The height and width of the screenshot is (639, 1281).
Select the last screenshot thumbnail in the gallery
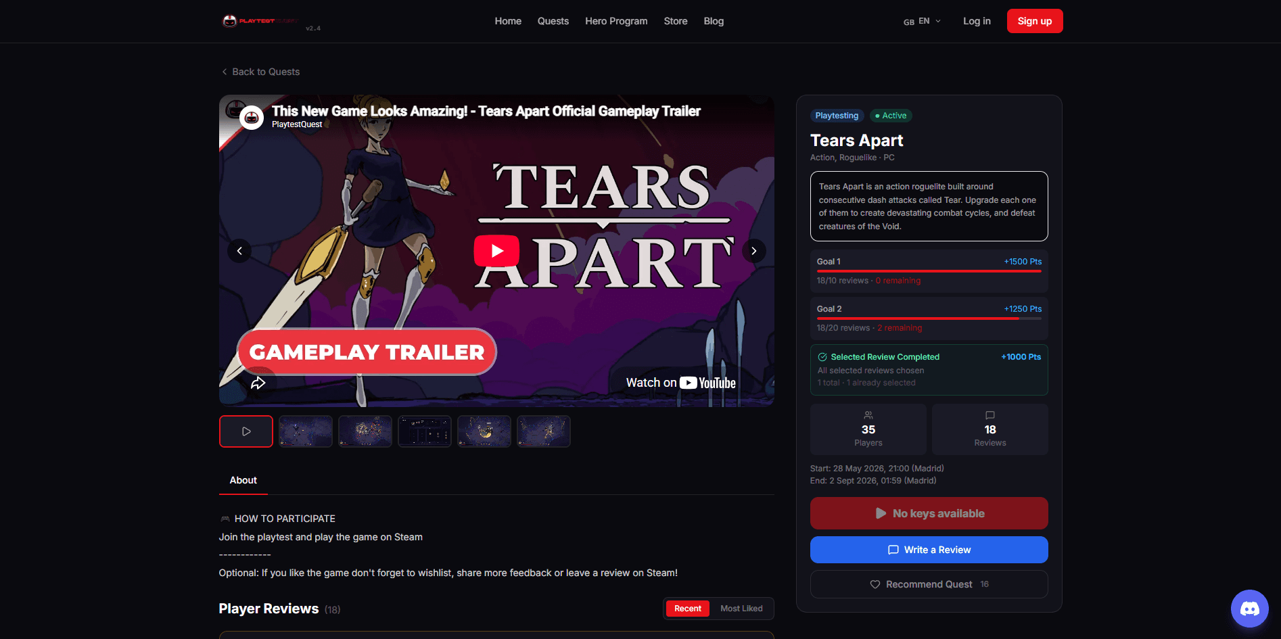coord(544,431)
